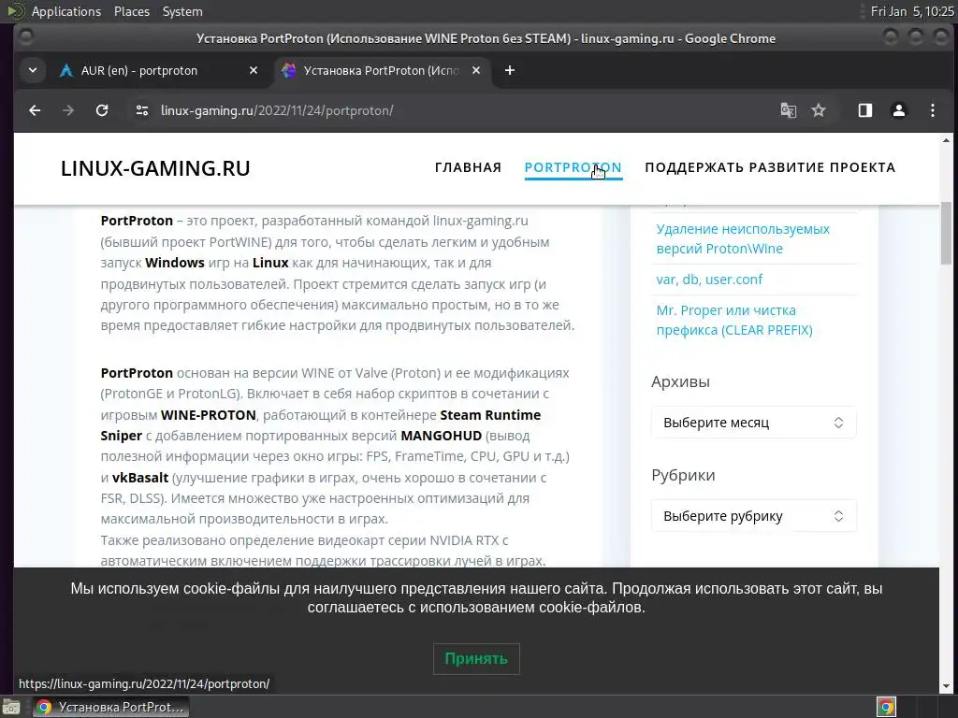This screenshot has height=718, width=958.
Task: Reload the current page
Action: (102, 110)
